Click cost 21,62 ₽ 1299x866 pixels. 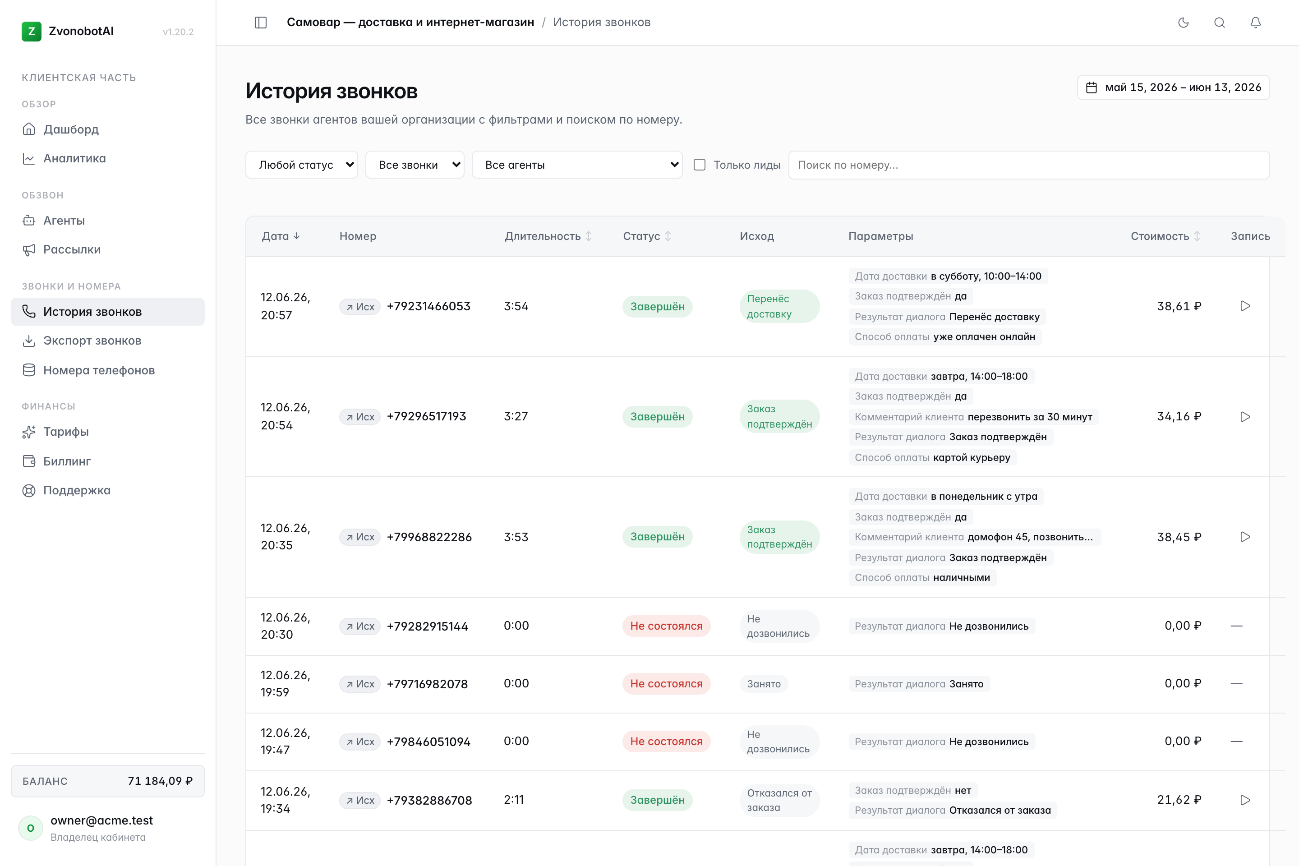1179,800
